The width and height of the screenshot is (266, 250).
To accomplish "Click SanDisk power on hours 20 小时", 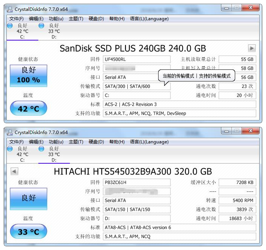I will 237,95.
